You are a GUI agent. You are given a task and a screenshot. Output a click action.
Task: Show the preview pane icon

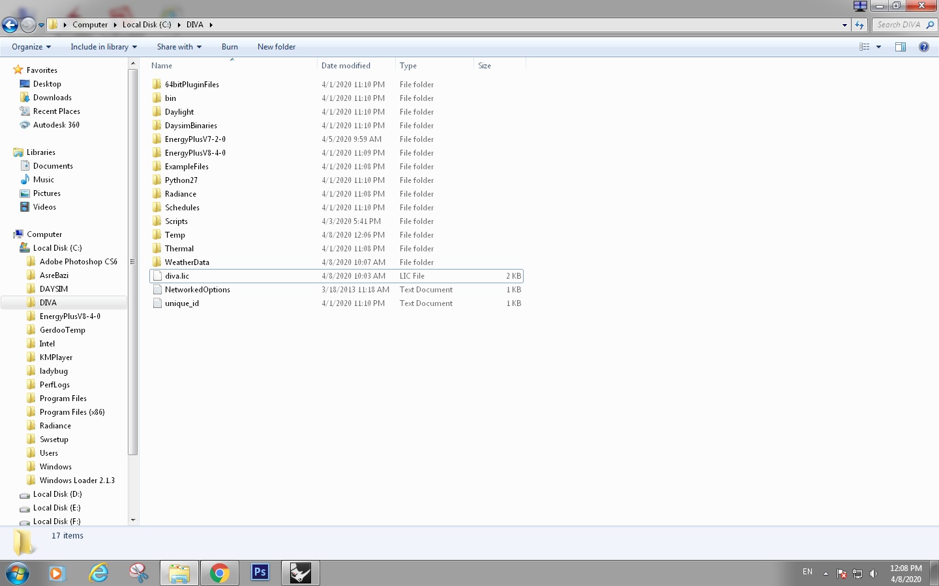pos(901,47)
